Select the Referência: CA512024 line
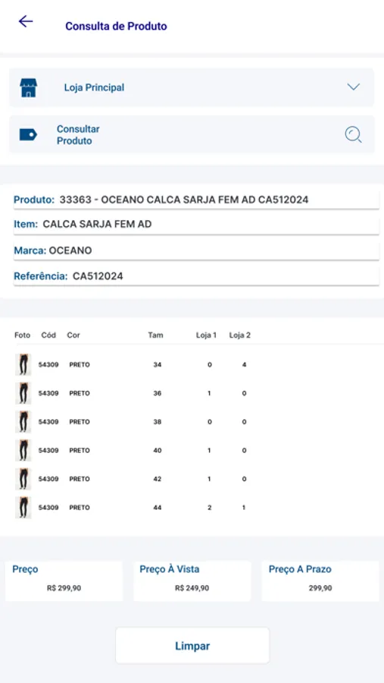Screen dimensions: 384x683 point(196,276)
